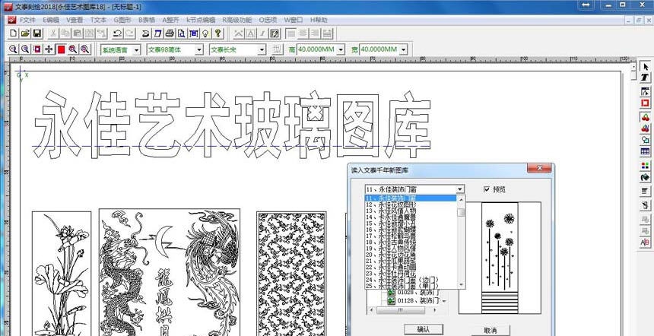Click the printer icon in toolbar

170,33
